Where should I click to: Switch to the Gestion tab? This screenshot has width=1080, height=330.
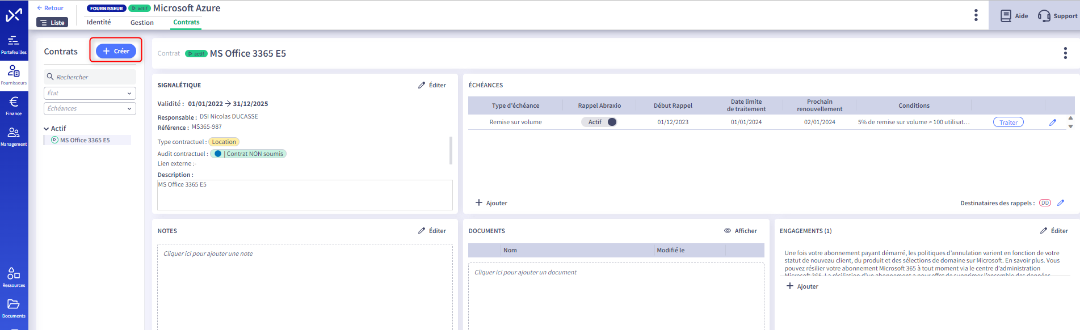pos(142,23)
